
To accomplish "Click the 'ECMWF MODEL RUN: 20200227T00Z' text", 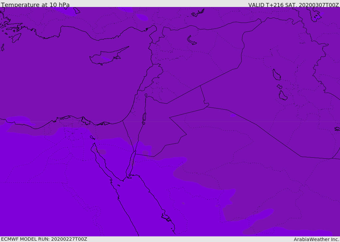I will (44, 239).
